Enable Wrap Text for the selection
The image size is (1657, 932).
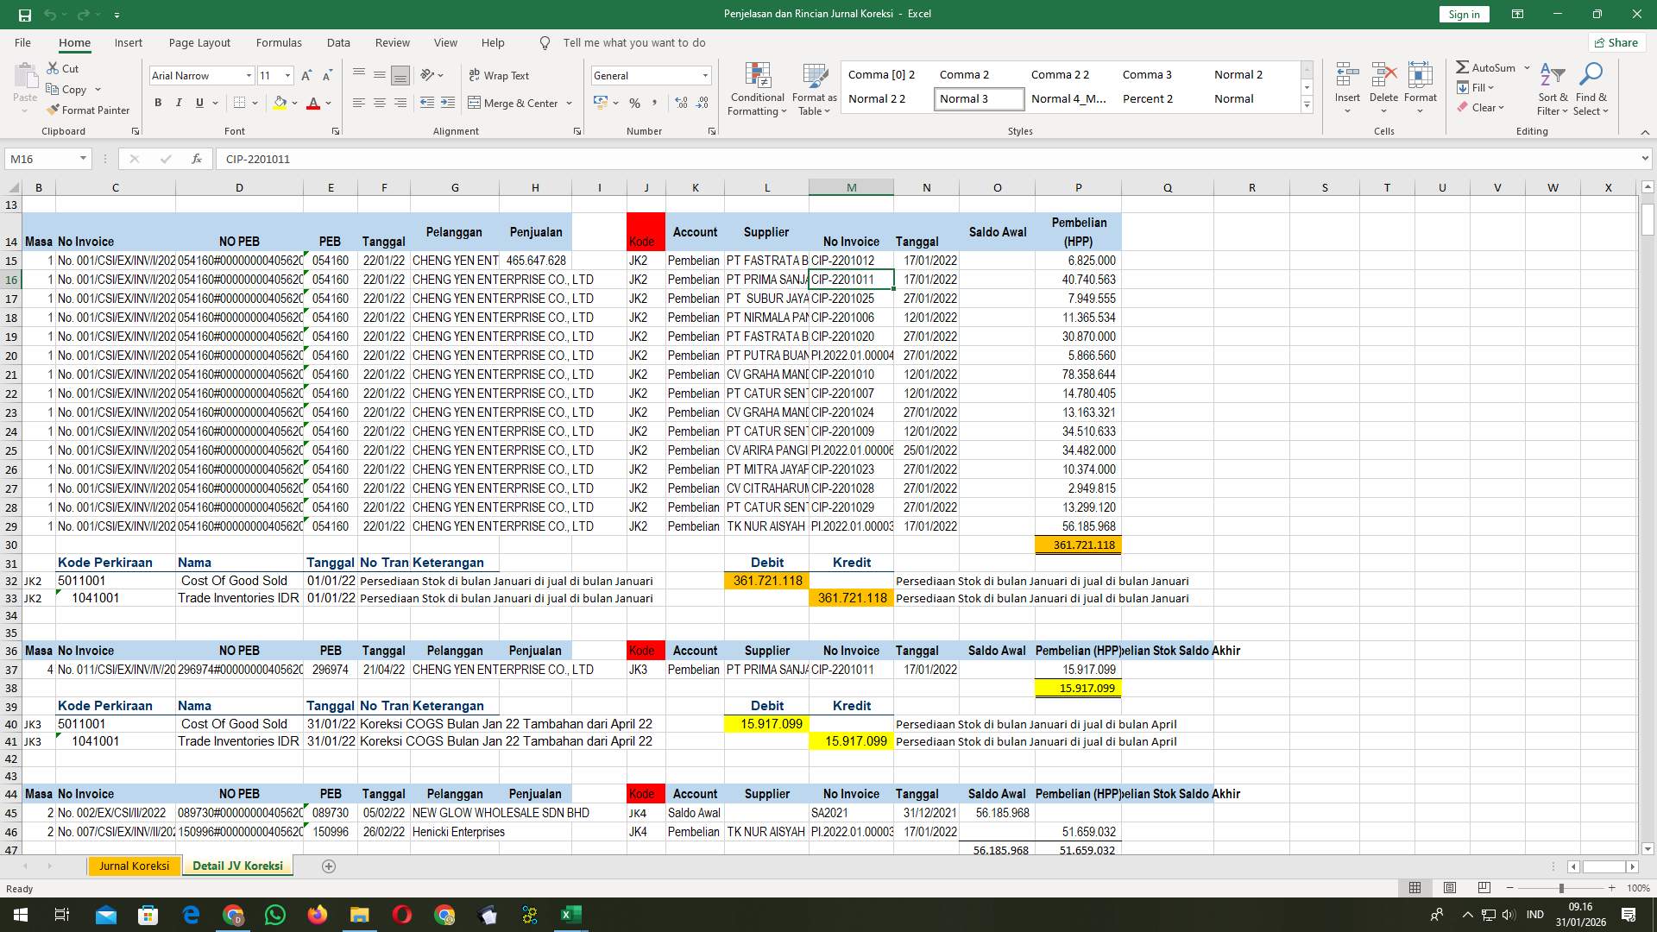pyautogui.click(x=499, y=75)
